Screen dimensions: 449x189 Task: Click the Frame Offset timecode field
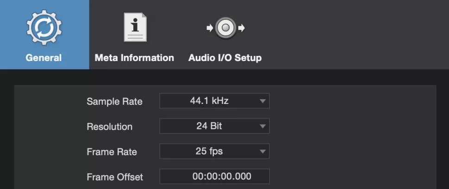coord(215,177)
